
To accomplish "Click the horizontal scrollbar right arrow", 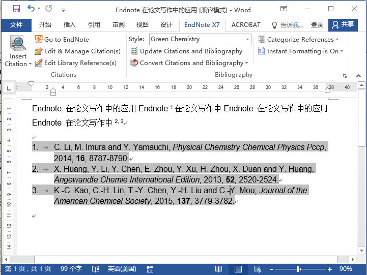I will (352, 259).
